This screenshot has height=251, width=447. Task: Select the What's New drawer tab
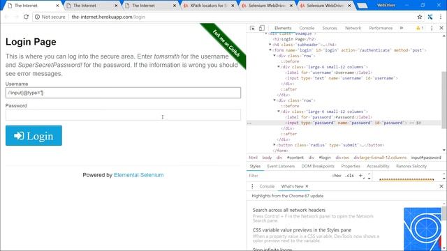click(x=292, y=186)
